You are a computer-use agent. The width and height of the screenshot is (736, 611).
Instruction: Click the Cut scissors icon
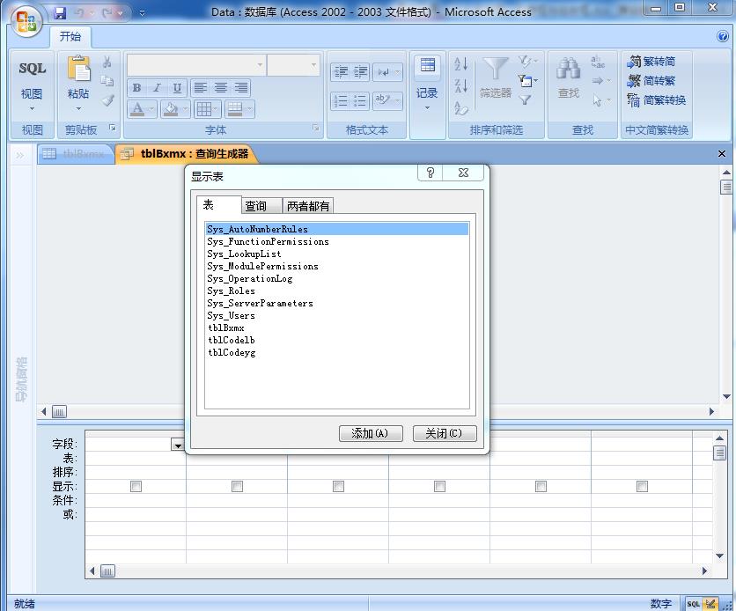pyautogui.click(x=107, y=63)
